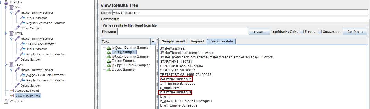Collapse the HTML thread group node

6,33
